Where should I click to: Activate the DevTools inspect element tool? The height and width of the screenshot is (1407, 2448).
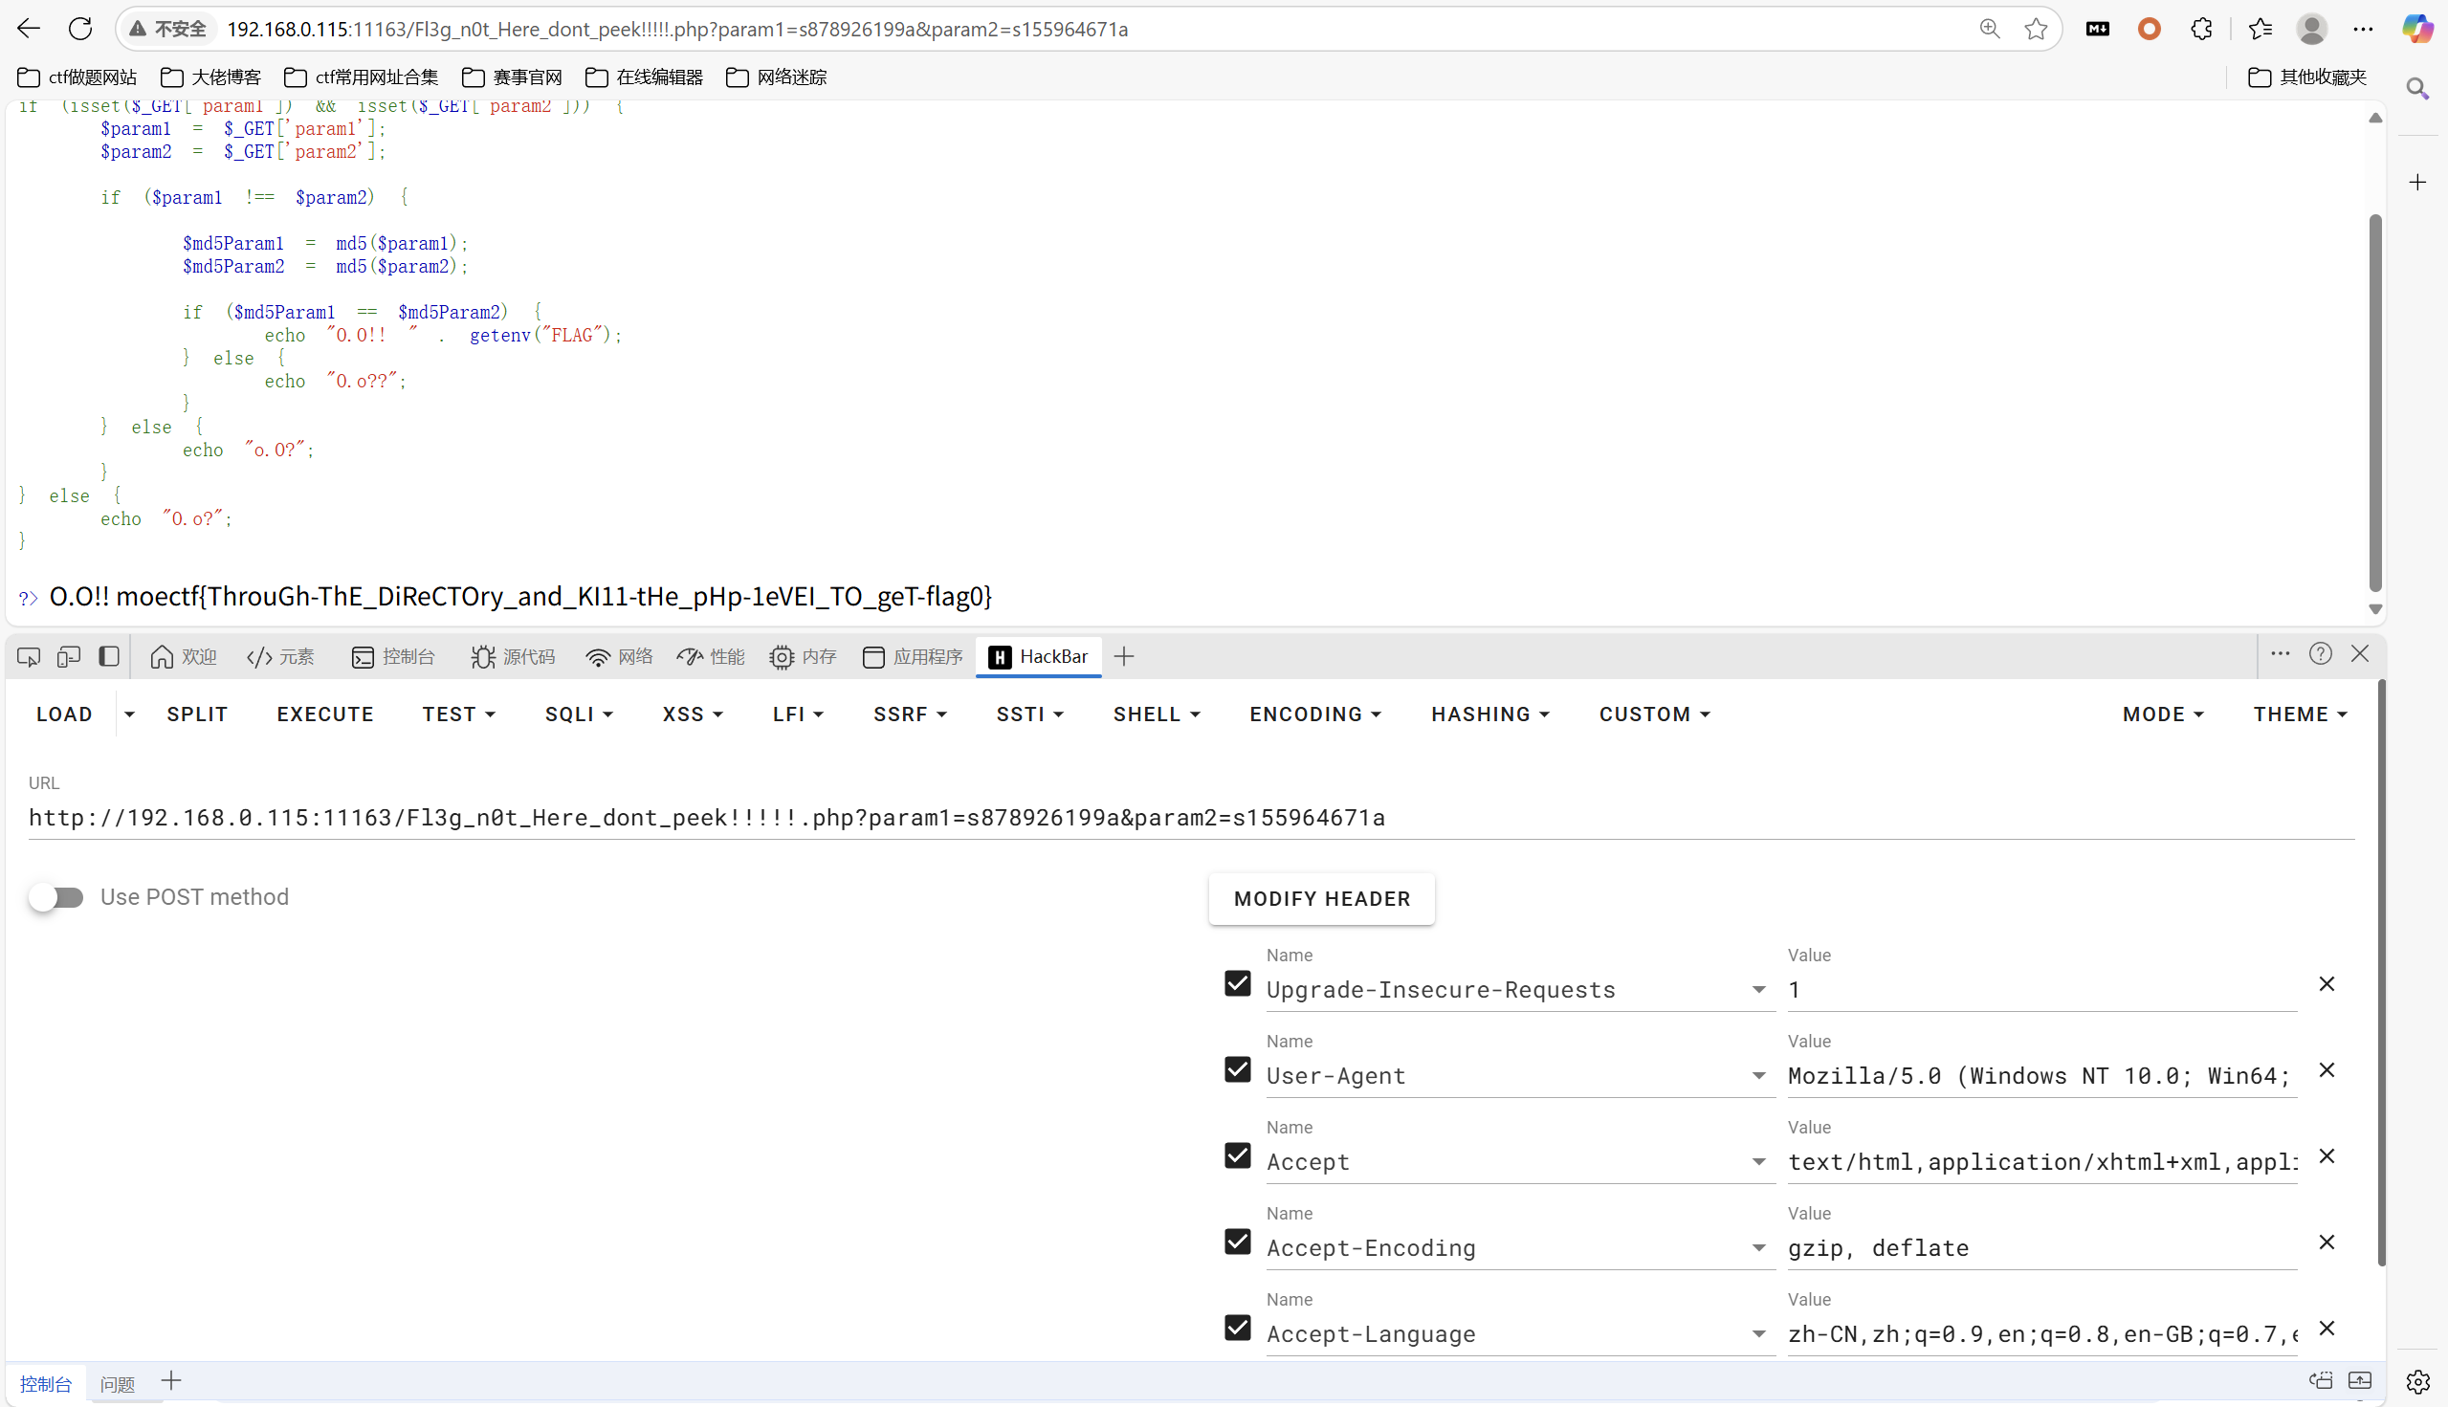pyautogui.click(x=29, y=657)
